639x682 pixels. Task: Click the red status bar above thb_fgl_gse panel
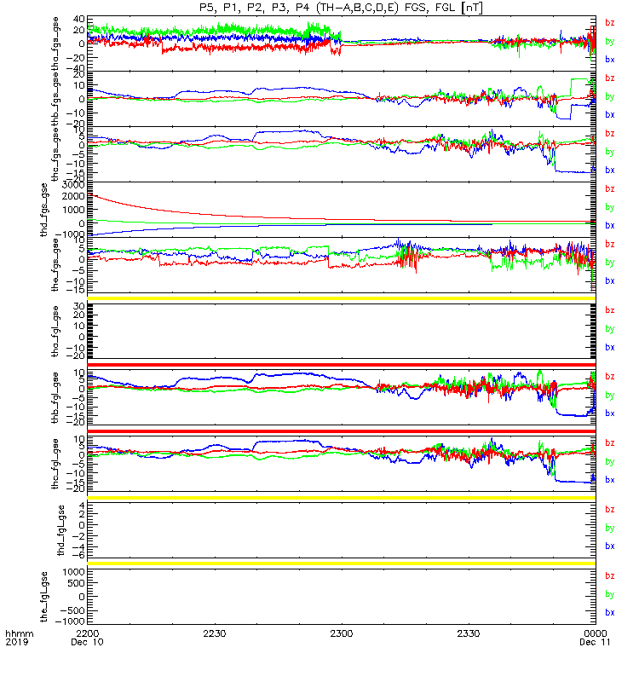342,365
